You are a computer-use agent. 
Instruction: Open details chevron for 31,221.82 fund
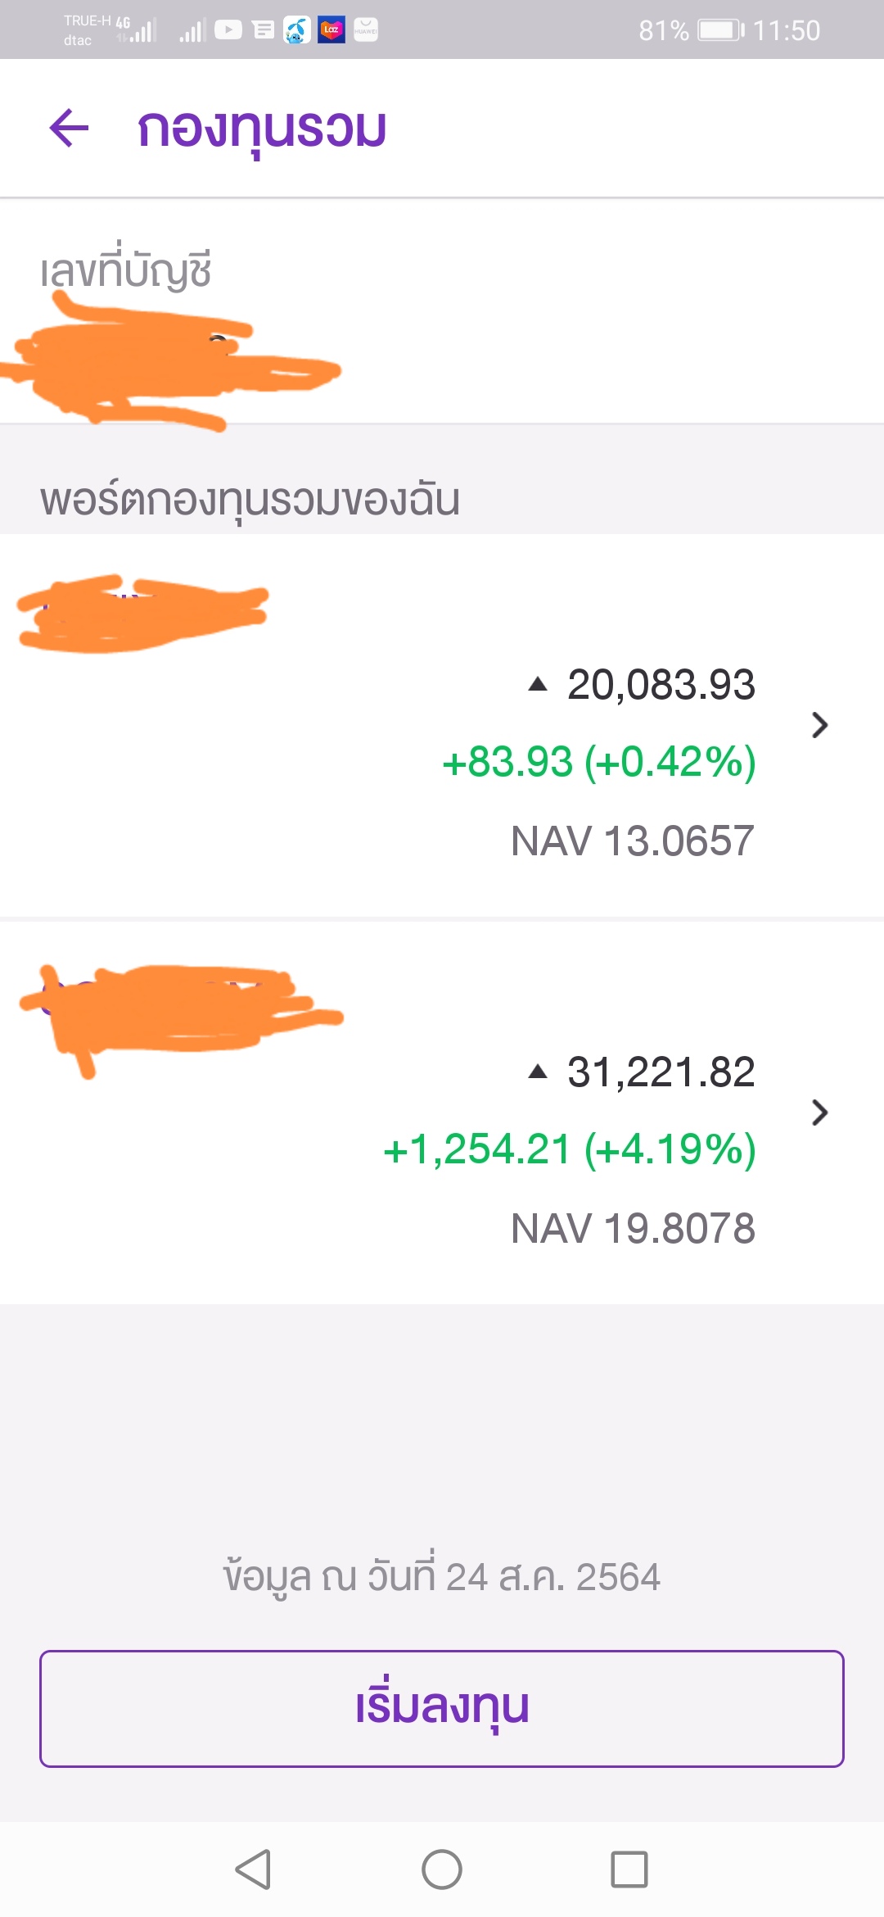[819, 1113]
